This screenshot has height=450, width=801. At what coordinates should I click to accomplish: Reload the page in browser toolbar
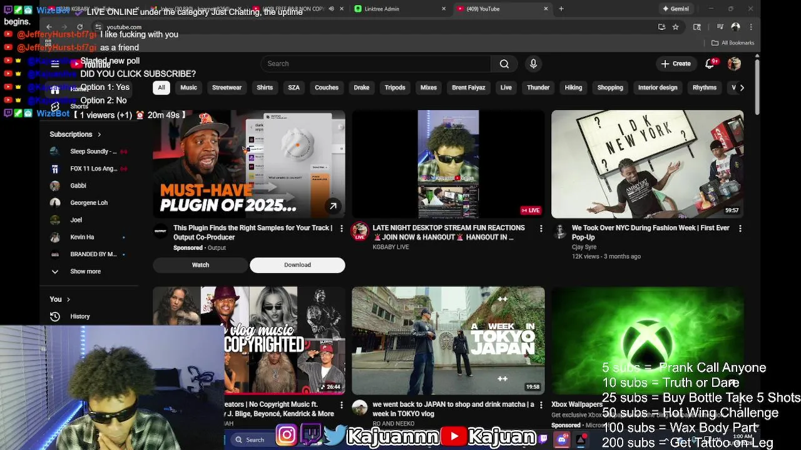(x=79, y=27)
